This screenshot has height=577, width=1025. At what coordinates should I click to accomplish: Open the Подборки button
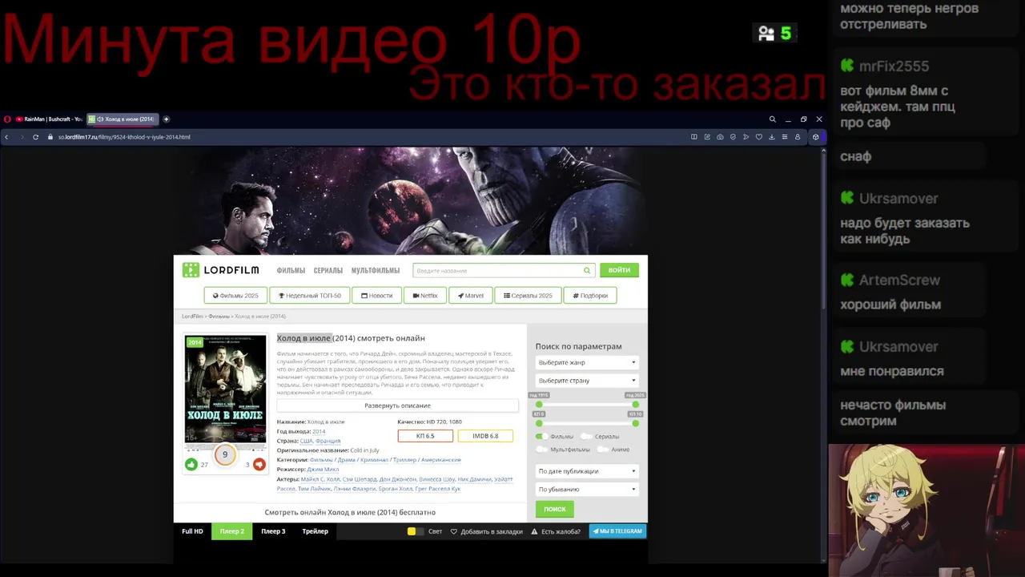(x=590, y=296)
